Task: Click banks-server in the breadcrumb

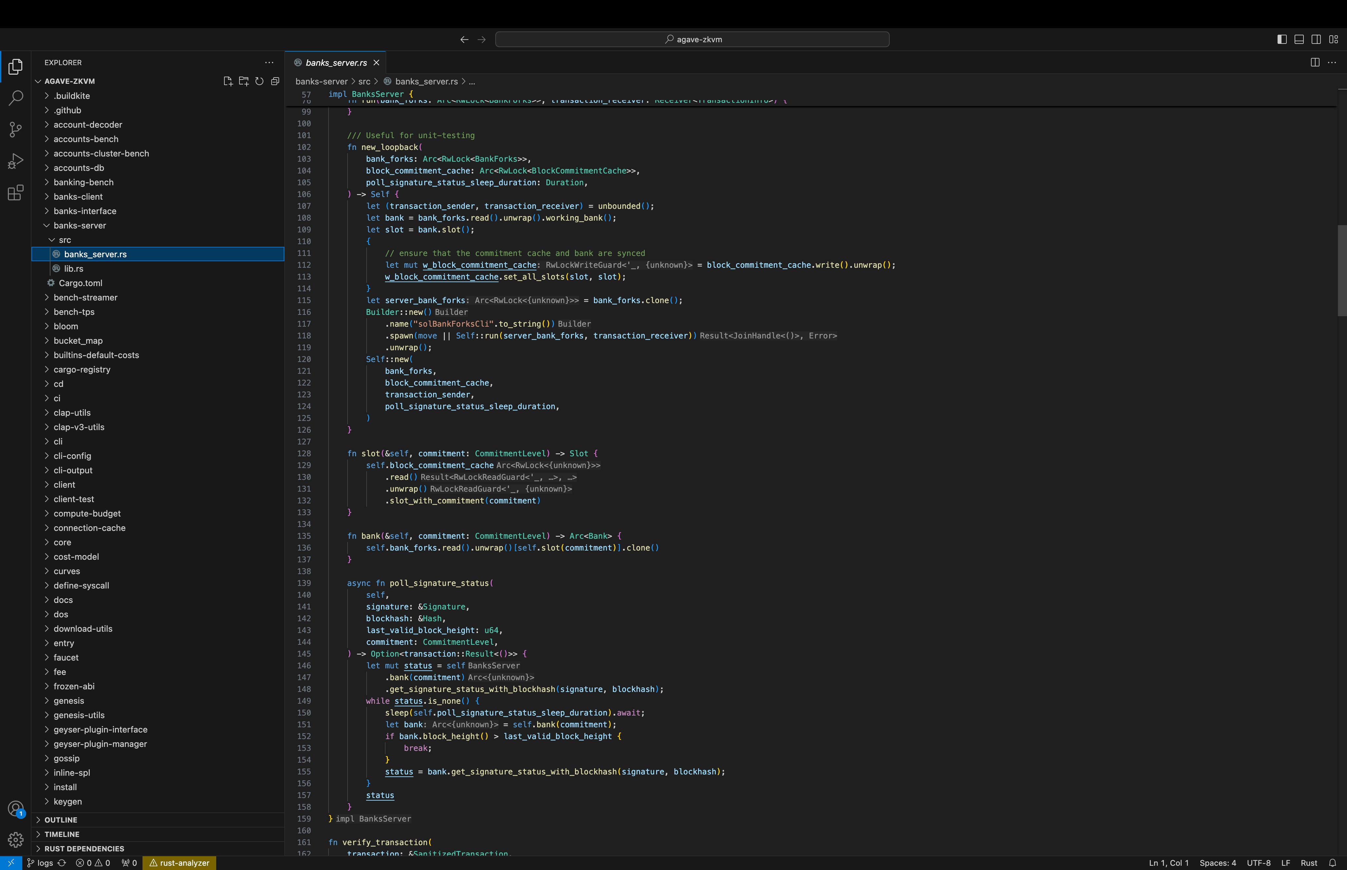Action: 321,82
